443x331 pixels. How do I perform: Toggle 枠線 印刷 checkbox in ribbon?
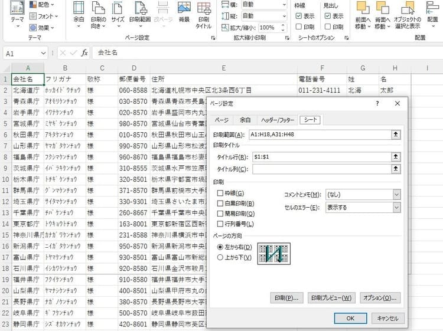click(x=299, y=27)
